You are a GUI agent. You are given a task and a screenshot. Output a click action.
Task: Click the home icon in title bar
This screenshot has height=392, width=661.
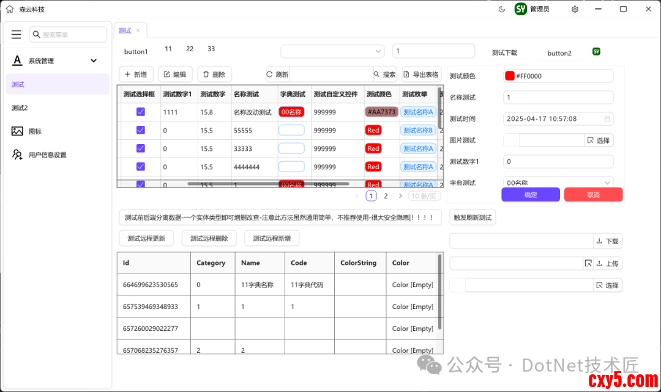click(9, 9)
